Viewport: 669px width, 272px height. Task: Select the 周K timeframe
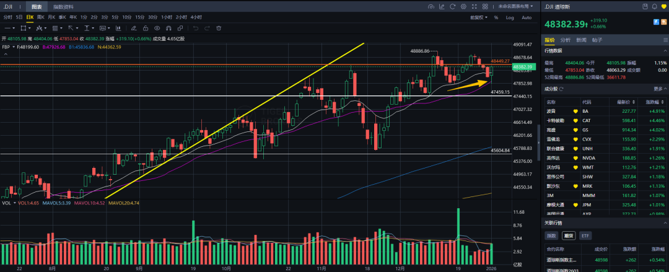(x=40, y=17)
